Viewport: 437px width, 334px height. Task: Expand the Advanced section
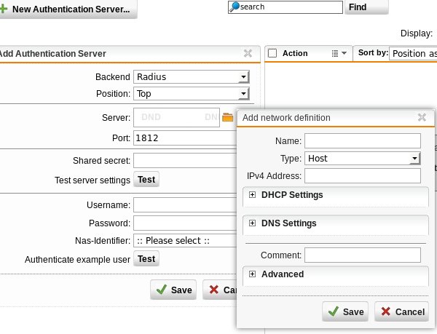coord(253,274)
